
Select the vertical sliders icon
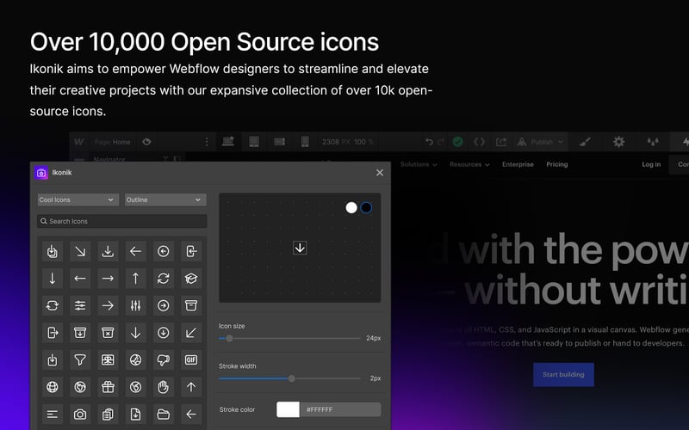pos(135,305)
